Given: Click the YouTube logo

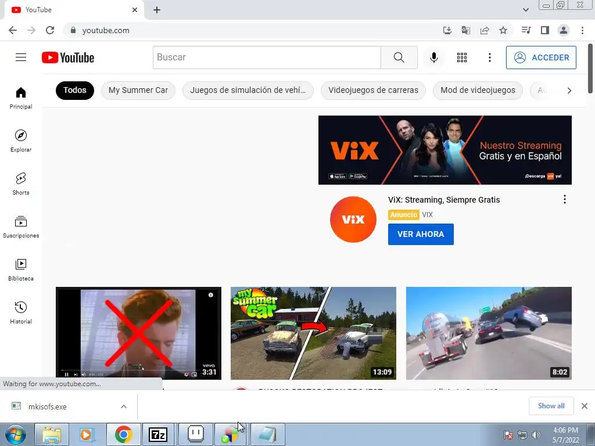Looking at the screenshot, I should 68,57.
